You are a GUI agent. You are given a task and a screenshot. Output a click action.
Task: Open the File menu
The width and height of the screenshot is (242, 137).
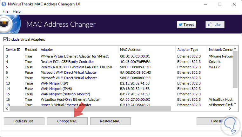point(6,11)
